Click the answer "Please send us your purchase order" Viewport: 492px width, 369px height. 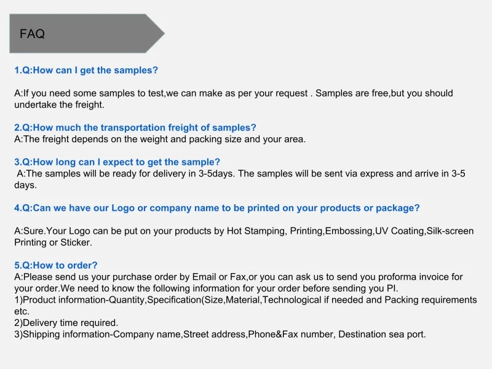coord(238,277)
